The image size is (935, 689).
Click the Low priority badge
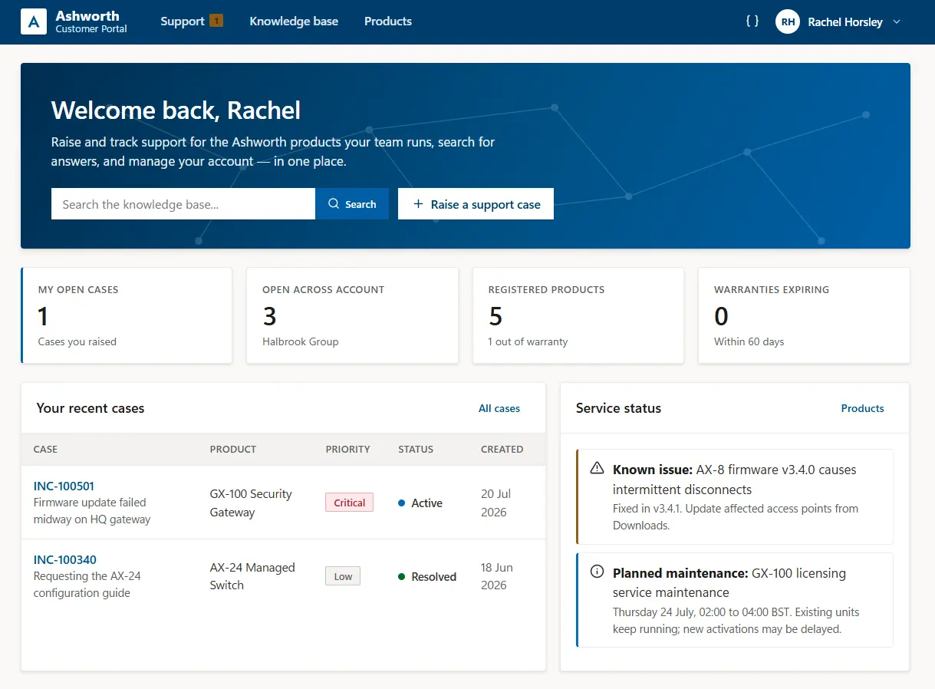coord(343,576)
